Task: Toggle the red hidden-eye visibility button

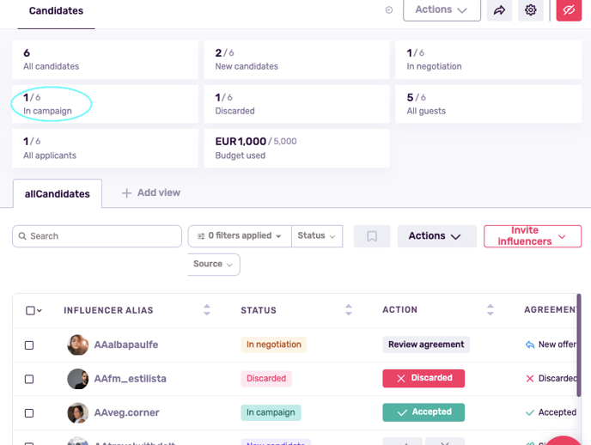Action: coord(569,10)
